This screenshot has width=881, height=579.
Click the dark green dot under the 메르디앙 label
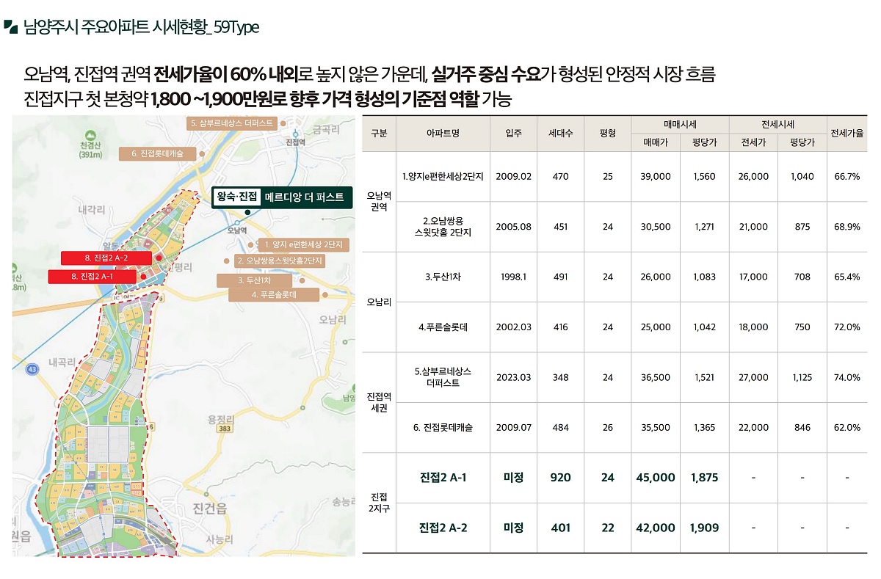click(247, 213)
